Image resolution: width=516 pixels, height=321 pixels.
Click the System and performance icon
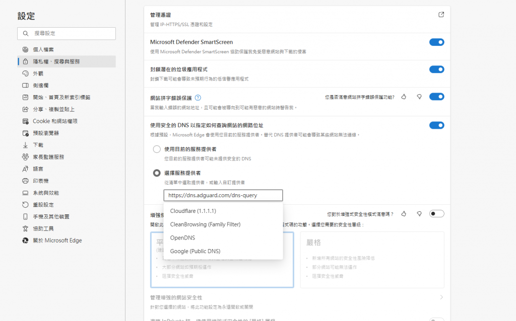pyautogui.click(x=25, y=193)
